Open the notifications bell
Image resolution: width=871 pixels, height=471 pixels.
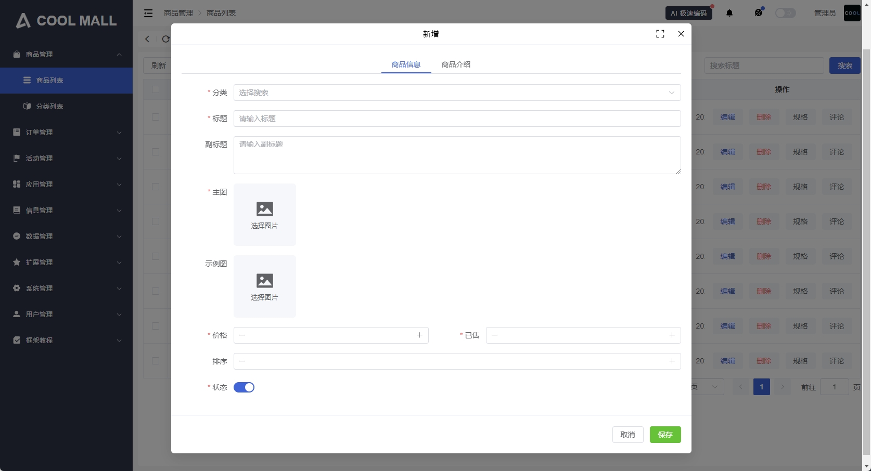[729, 13]
